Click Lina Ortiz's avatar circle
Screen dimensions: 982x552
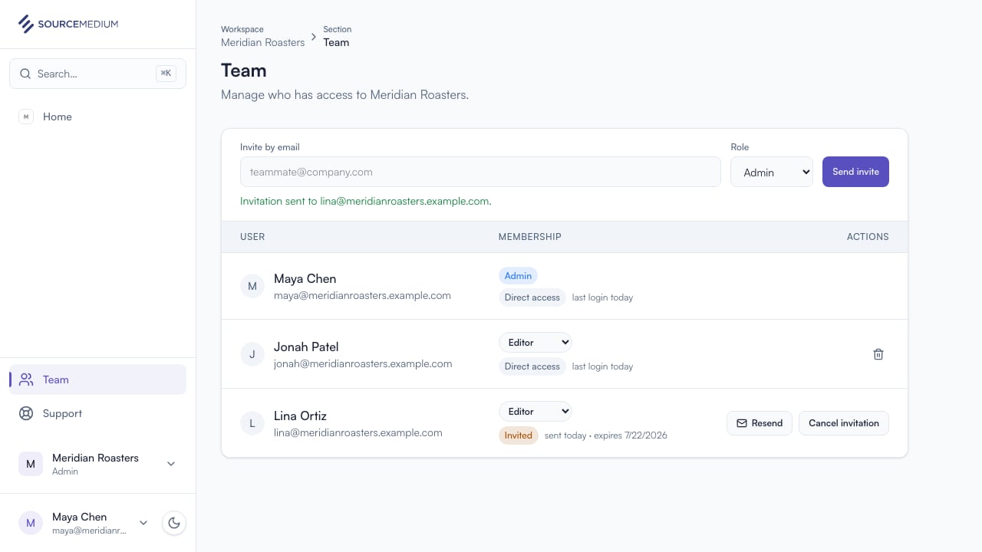(x=252, y=423)
